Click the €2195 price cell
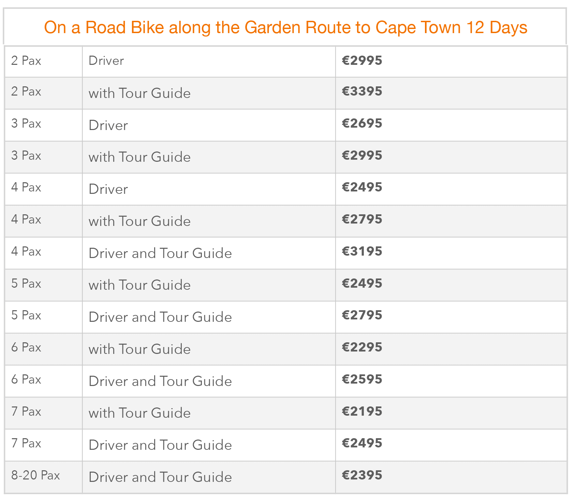574x502 pixels. pyautogui.click(x=362, y=412)
